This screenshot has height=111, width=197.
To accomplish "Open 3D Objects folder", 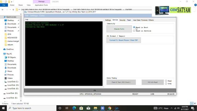I will click(12, 57).
